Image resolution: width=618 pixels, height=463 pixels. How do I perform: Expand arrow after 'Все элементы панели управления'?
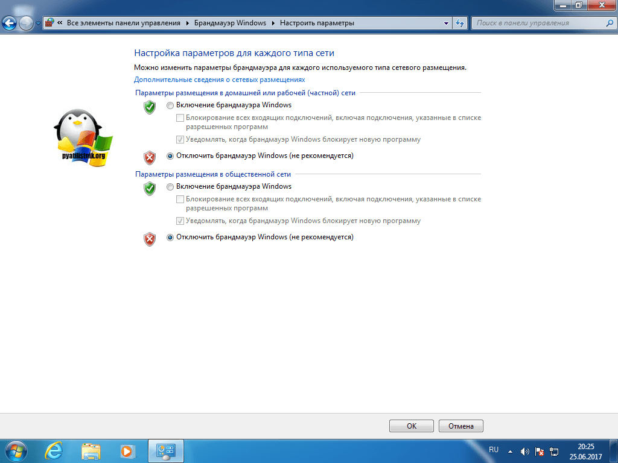[187, 23]
